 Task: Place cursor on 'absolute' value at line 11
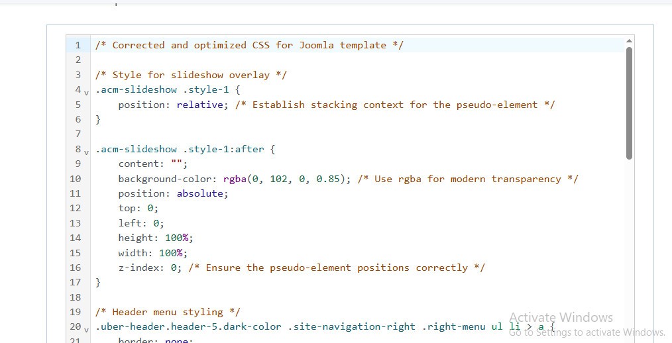click(201, 193)
